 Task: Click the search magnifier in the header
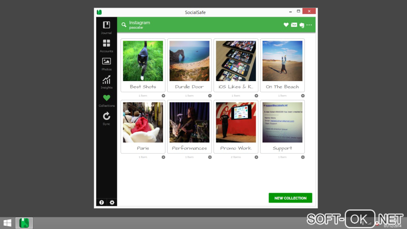tap(124, 25)
